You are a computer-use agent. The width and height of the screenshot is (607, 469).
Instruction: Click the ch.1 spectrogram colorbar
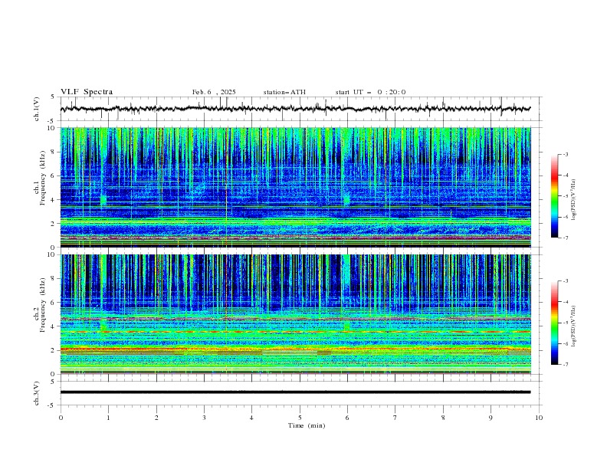[554, 196]
